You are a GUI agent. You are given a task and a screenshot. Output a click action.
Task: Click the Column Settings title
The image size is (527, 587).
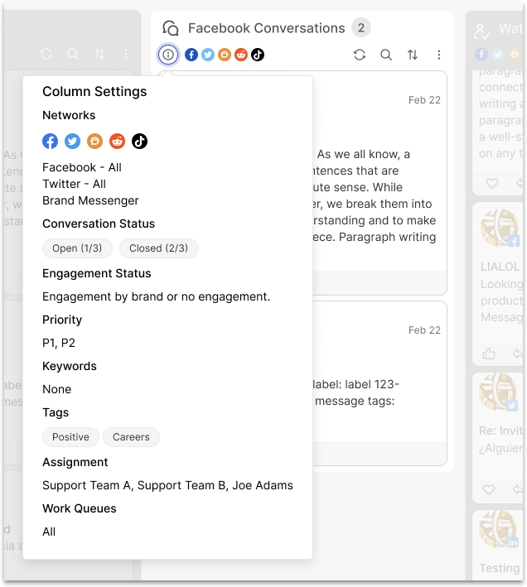point(94,92)
